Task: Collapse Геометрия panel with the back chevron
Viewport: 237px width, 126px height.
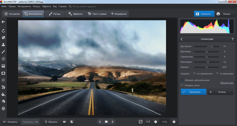Action: point(182,39)
